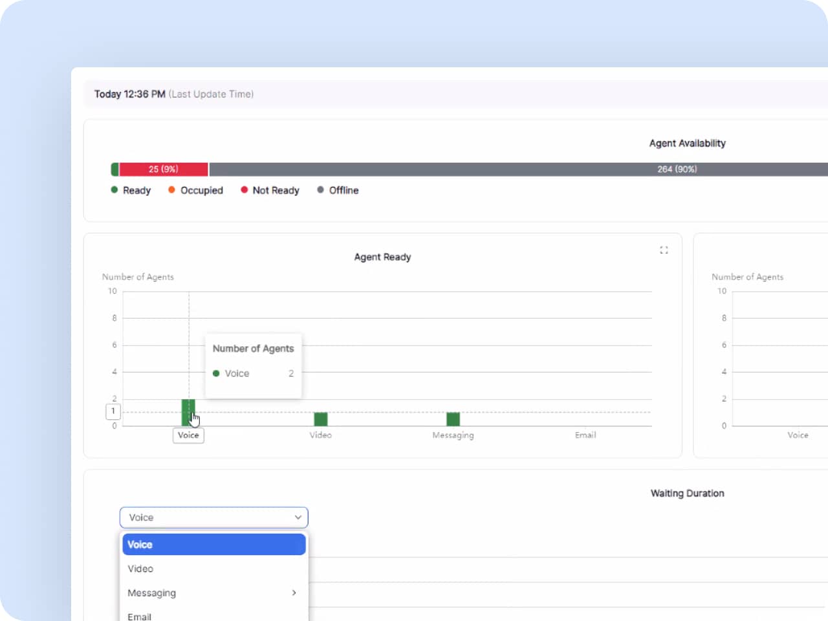Click the dropdown chevron arrow in Voice selector
Image resolution: width=828 pixels, height=621 pixels.
(x=298, y=517)
